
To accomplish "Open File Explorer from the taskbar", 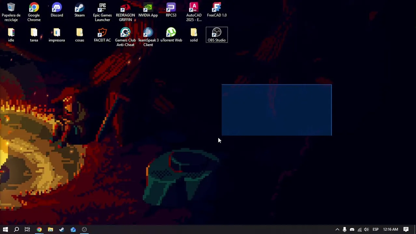I will click(x=50, y=229).
